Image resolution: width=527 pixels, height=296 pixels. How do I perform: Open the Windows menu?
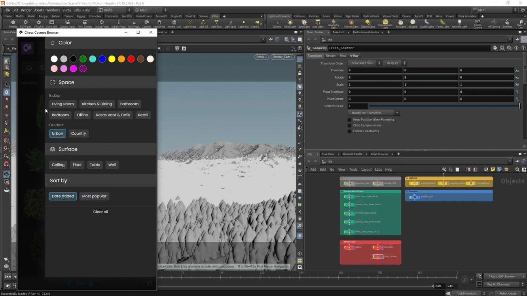tap(53, 10)
